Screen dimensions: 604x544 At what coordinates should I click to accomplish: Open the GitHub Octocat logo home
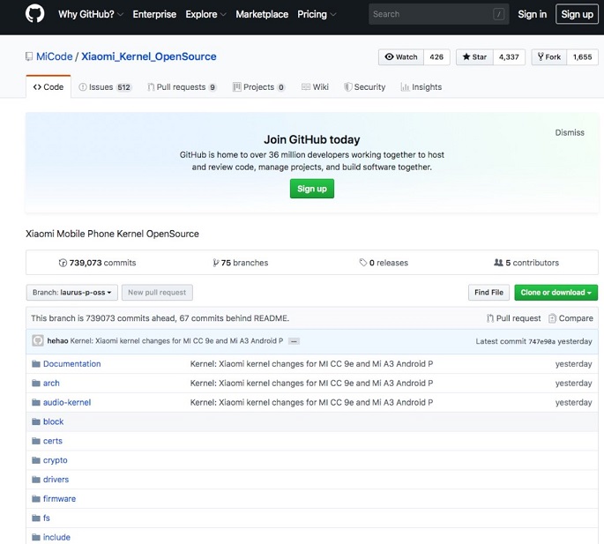(34, 13)
